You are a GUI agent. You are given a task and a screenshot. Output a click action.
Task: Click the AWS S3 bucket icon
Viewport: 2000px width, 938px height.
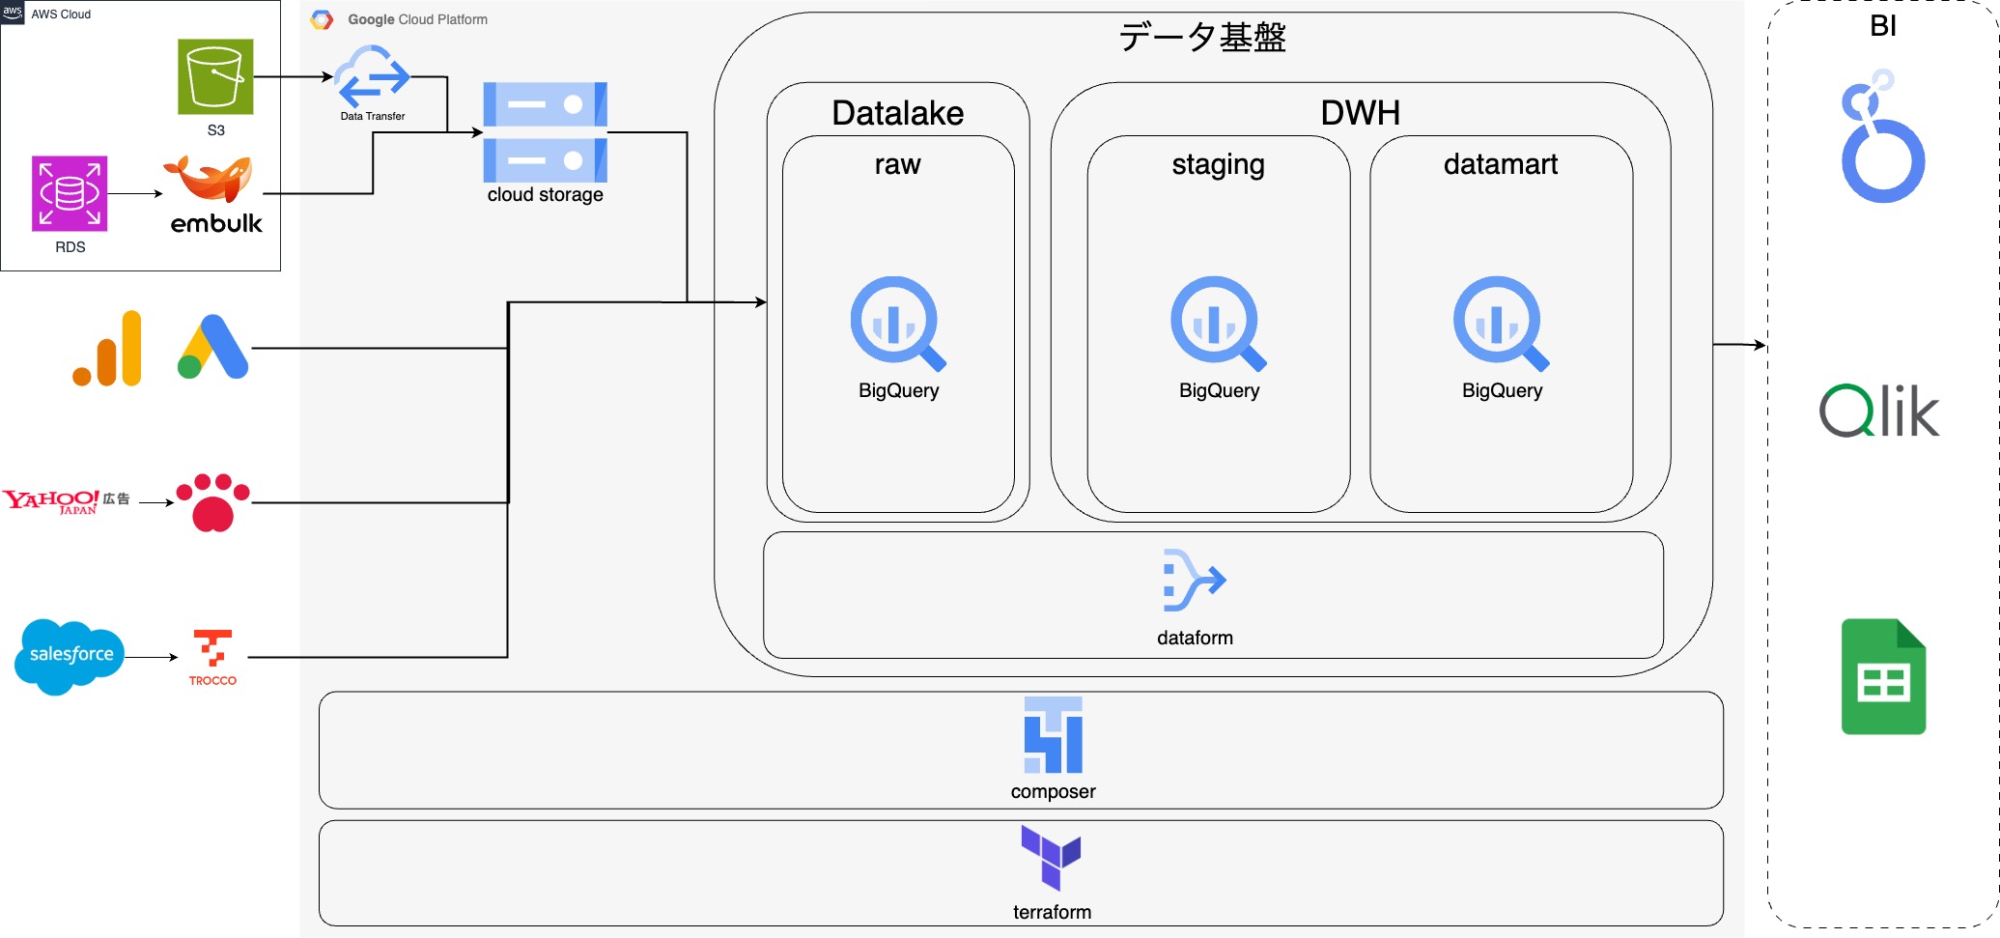215,76
